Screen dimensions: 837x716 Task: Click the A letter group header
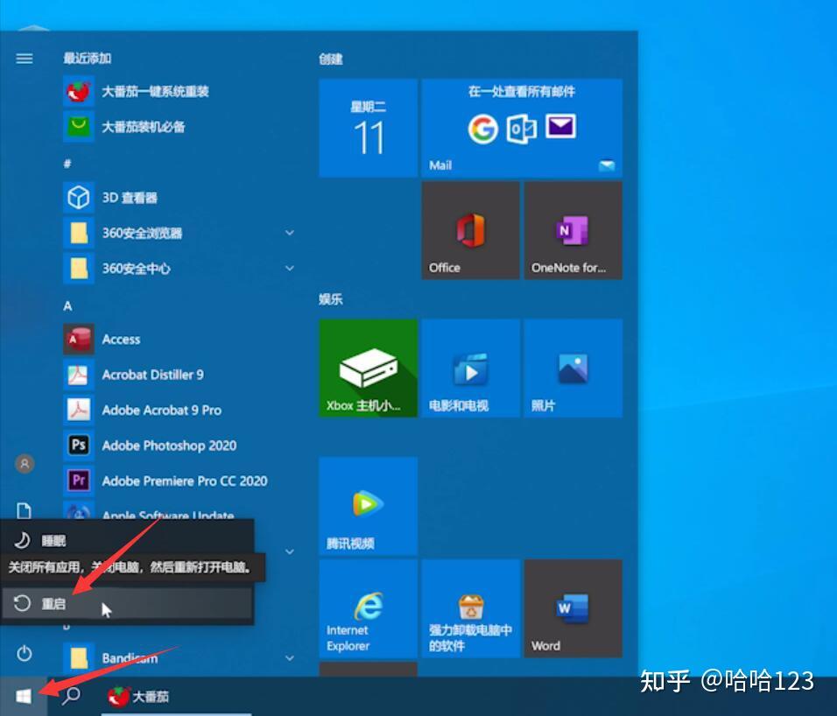coord(67,305)
